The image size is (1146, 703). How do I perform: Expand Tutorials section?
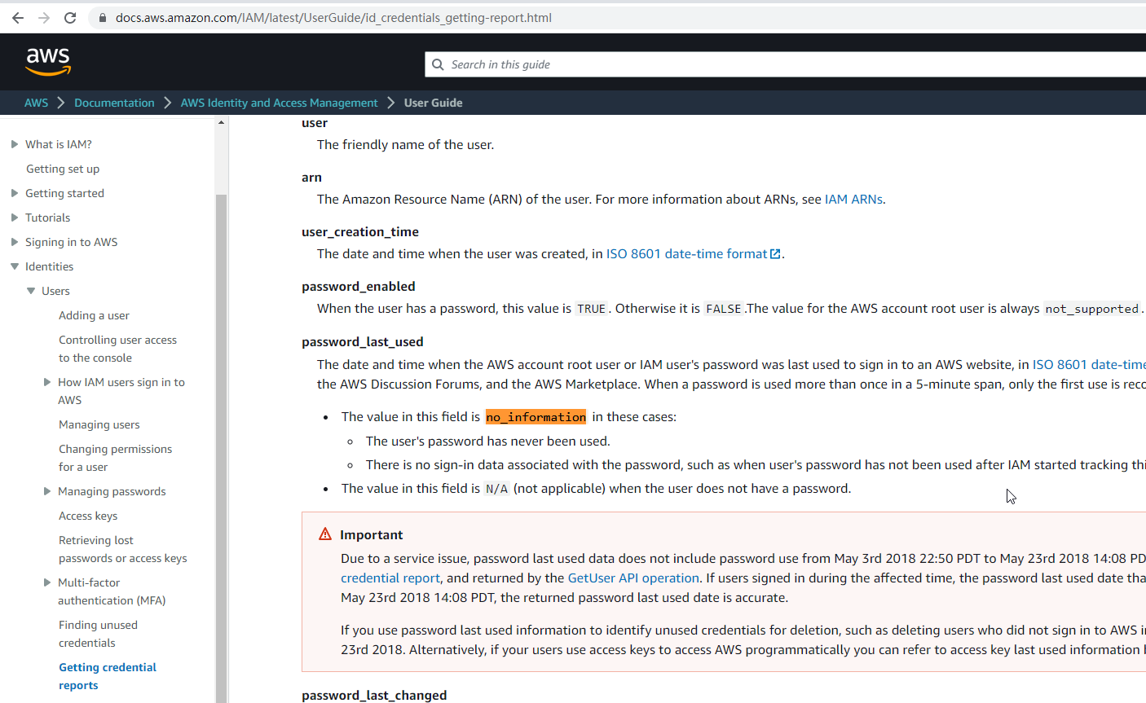tap(15, 217)
